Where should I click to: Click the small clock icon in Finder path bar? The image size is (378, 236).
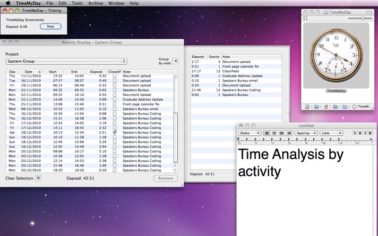click(x=354, y=107)
